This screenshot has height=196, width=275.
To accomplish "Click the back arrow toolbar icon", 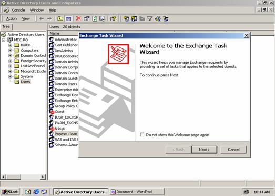I will [x=42, y=18].
